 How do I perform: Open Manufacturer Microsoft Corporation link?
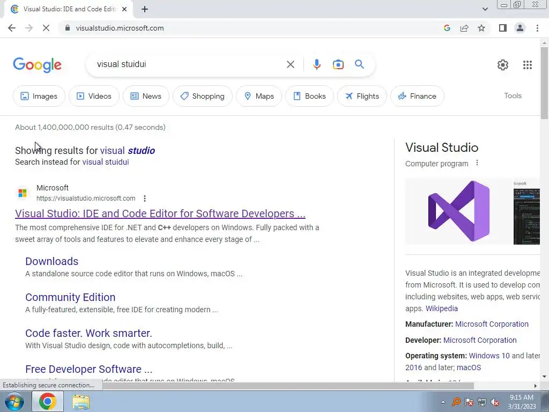tap(492, 324)
